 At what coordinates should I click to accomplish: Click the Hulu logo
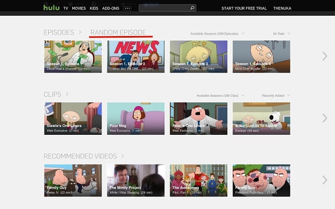(x=51, y=8)
